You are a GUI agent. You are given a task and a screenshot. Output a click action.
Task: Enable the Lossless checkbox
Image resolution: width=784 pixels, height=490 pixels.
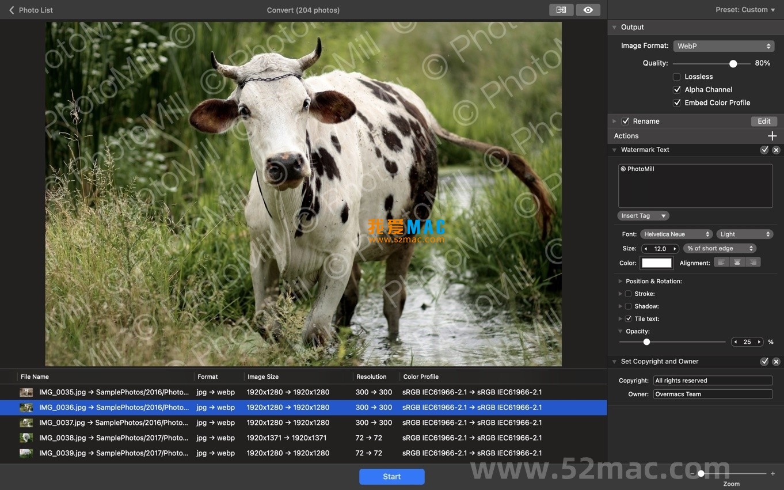(677, 76)
